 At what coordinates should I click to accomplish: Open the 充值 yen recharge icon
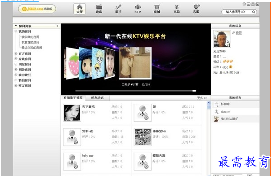coord(177,9)
